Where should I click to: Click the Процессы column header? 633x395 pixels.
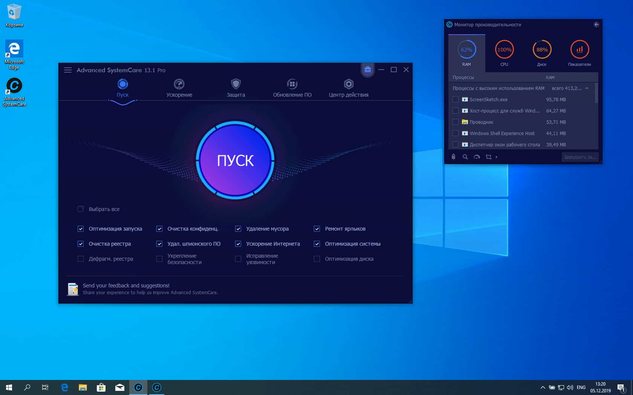click(463, 77)
